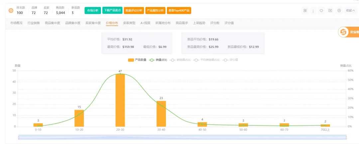
Task: Click the 40-50 price bar labeled 4
Action: point(202,124)
